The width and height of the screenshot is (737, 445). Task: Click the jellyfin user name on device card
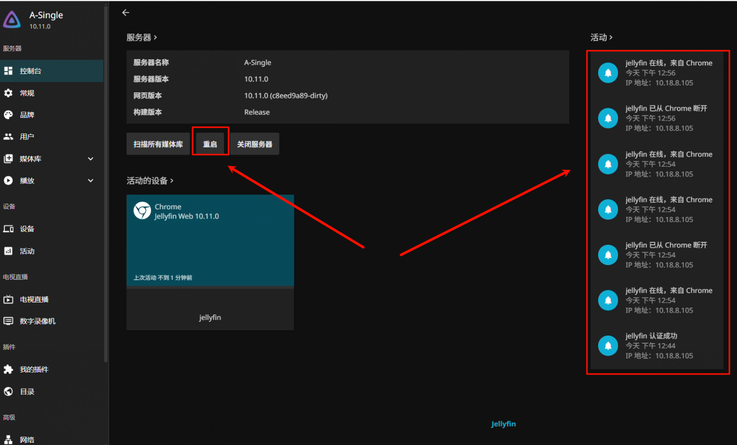pos(210,317)
